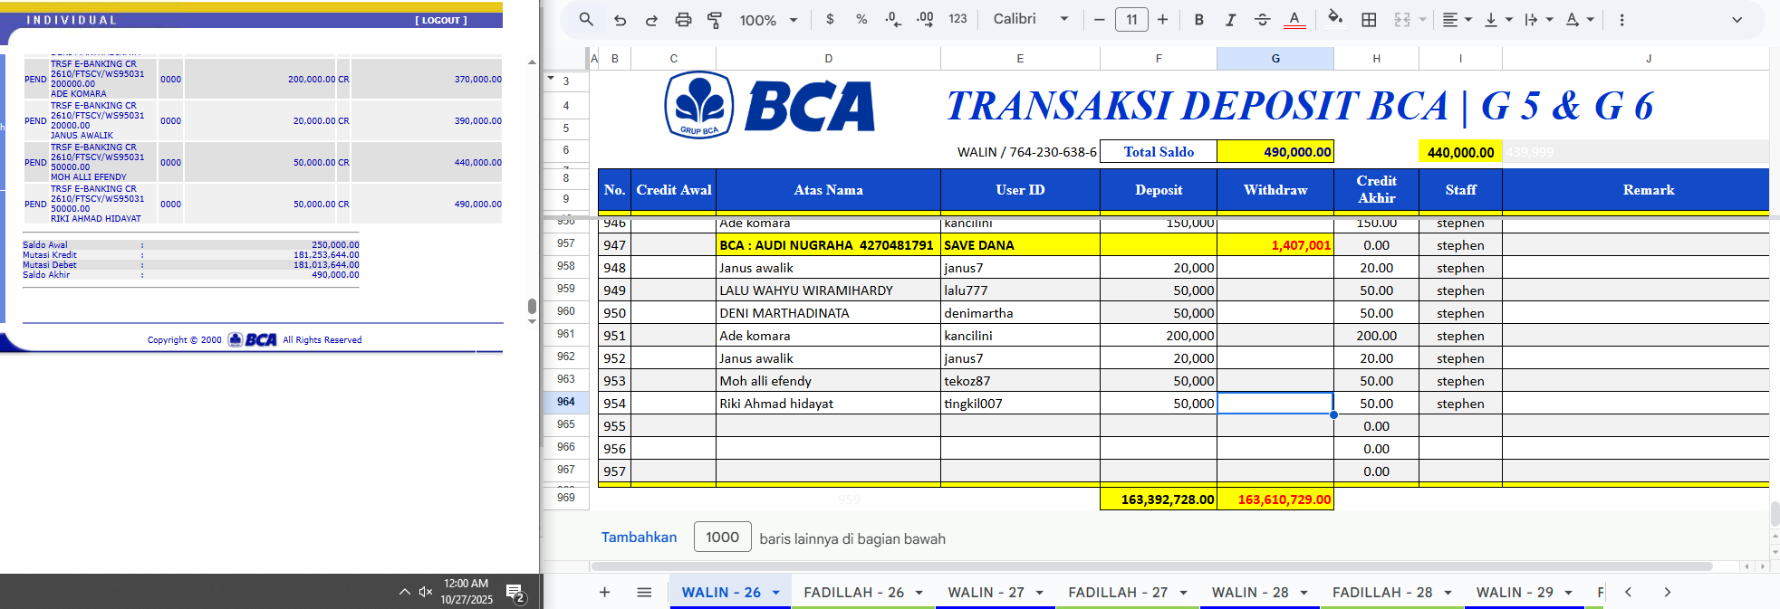Click the withdraw amount 1,407,001
The height and width of the screenshot is (609, 1780).
[1275, 245]
